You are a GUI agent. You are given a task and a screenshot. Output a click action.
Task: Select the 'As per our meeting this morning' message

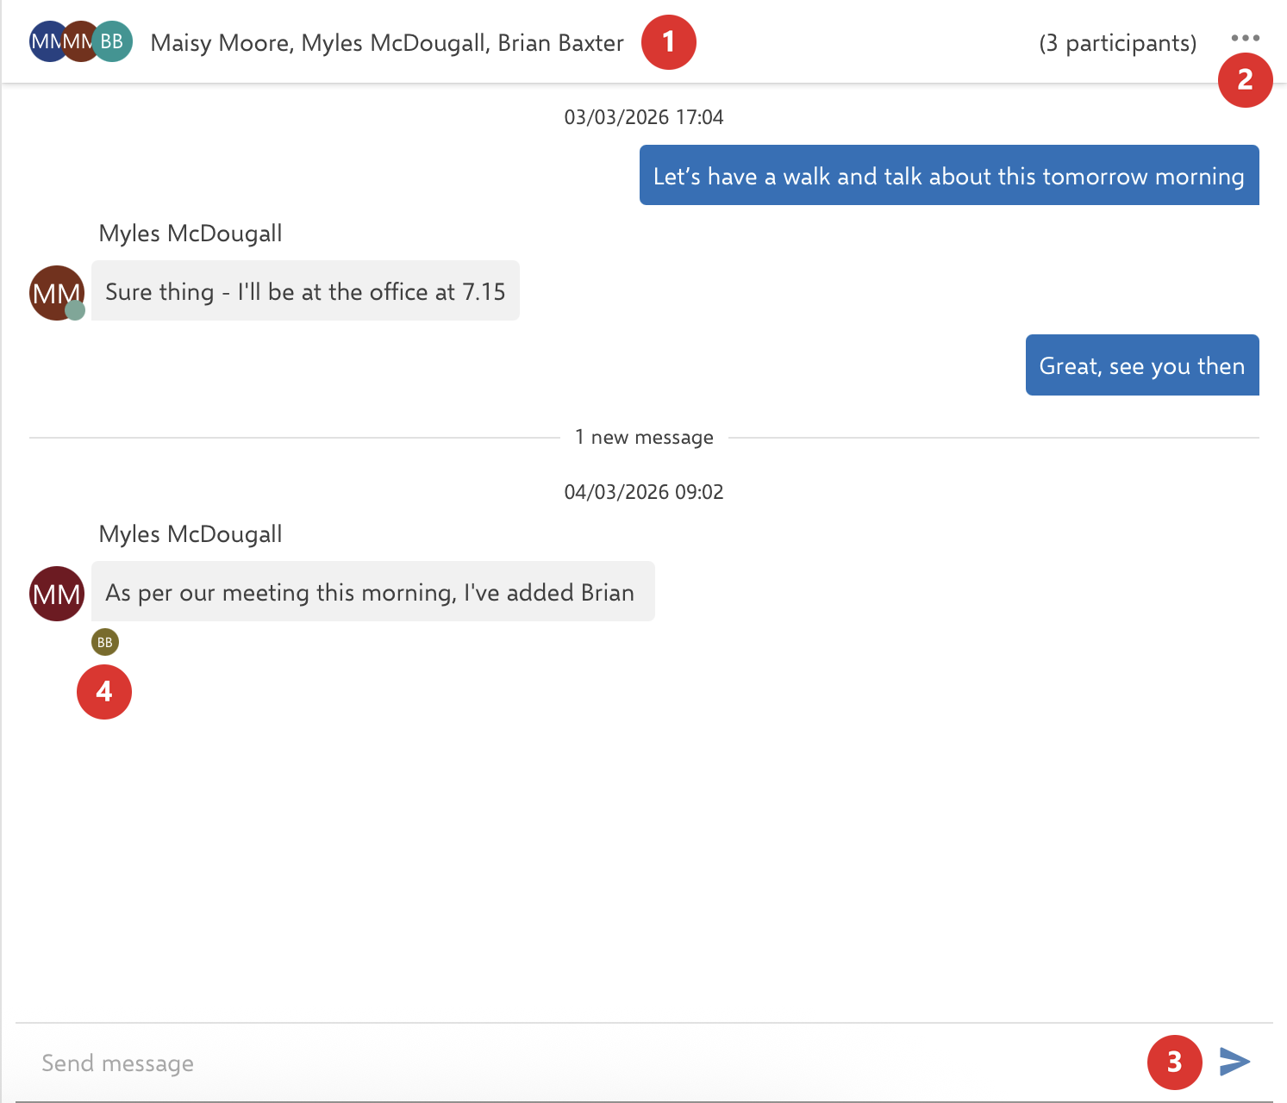click(x=373, y=591)
